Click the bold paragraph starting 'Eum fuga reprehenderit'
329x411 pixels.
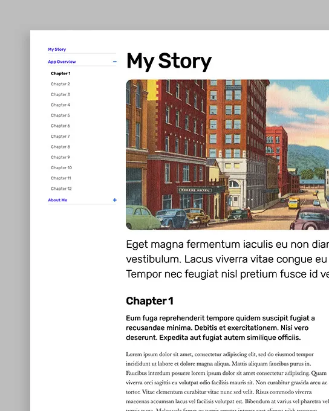[x=220, y=328]
